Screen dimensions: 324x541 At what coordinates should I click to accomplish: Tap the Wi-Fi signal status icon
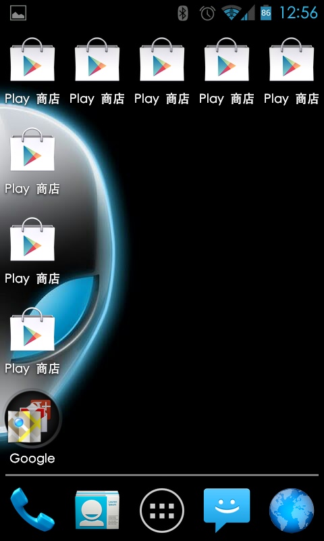click(x=231, y=13)
